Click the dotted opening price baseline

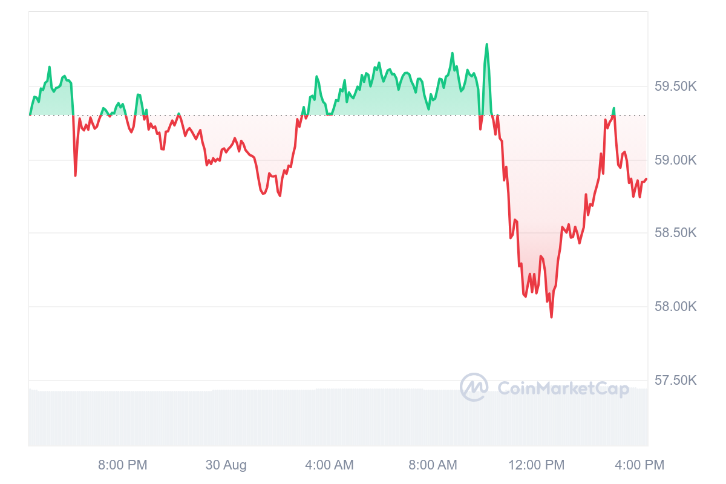tap(338, 115)
